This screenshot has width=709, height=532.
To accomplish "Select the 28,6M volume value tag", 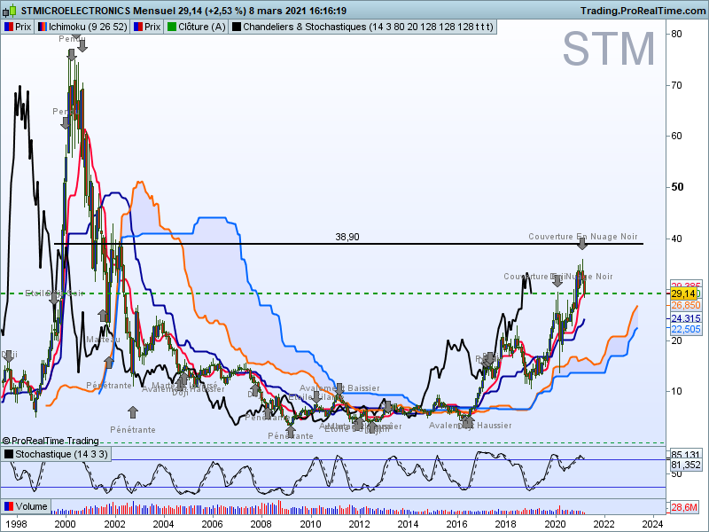I will 683,507.
